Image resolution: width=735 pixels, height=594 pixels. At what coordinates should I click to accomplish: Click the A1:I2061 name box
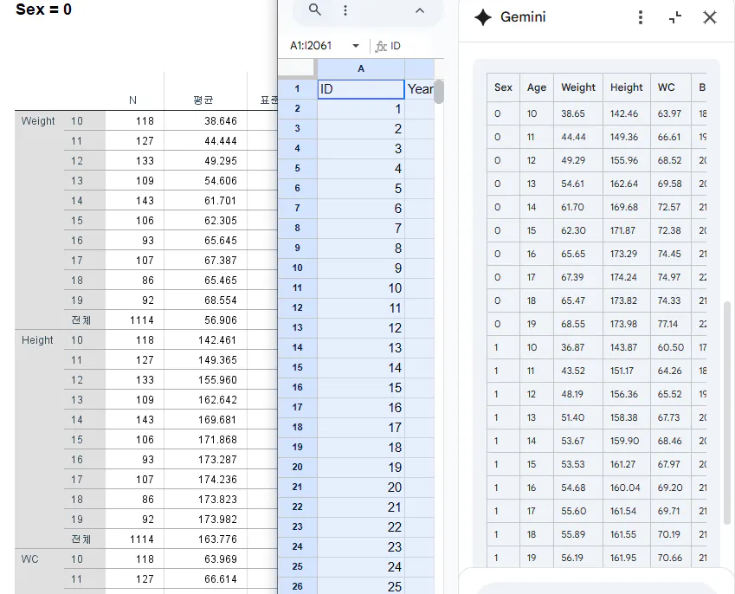click(x=311, y=46)
